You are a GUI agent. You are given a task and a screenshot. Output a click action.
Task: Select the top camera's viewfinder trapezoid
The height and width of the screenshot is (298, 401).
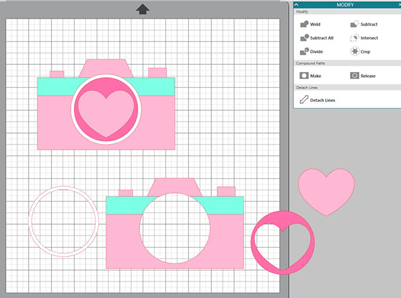coord(106,66)
